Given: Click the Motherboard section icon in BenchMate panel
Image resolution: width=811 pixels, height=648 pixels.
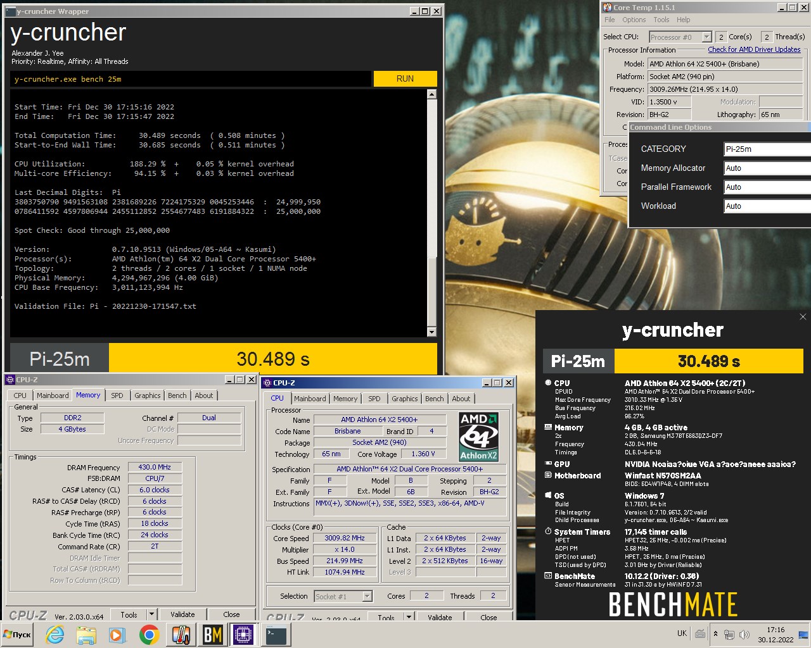Looking at the screenshot, I should tap(548, 475).
